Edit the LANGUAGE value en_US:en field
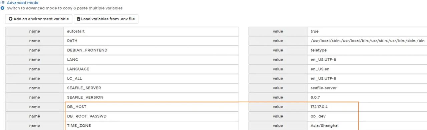Screen dimensions: 427x130 [x=367, y=69]
